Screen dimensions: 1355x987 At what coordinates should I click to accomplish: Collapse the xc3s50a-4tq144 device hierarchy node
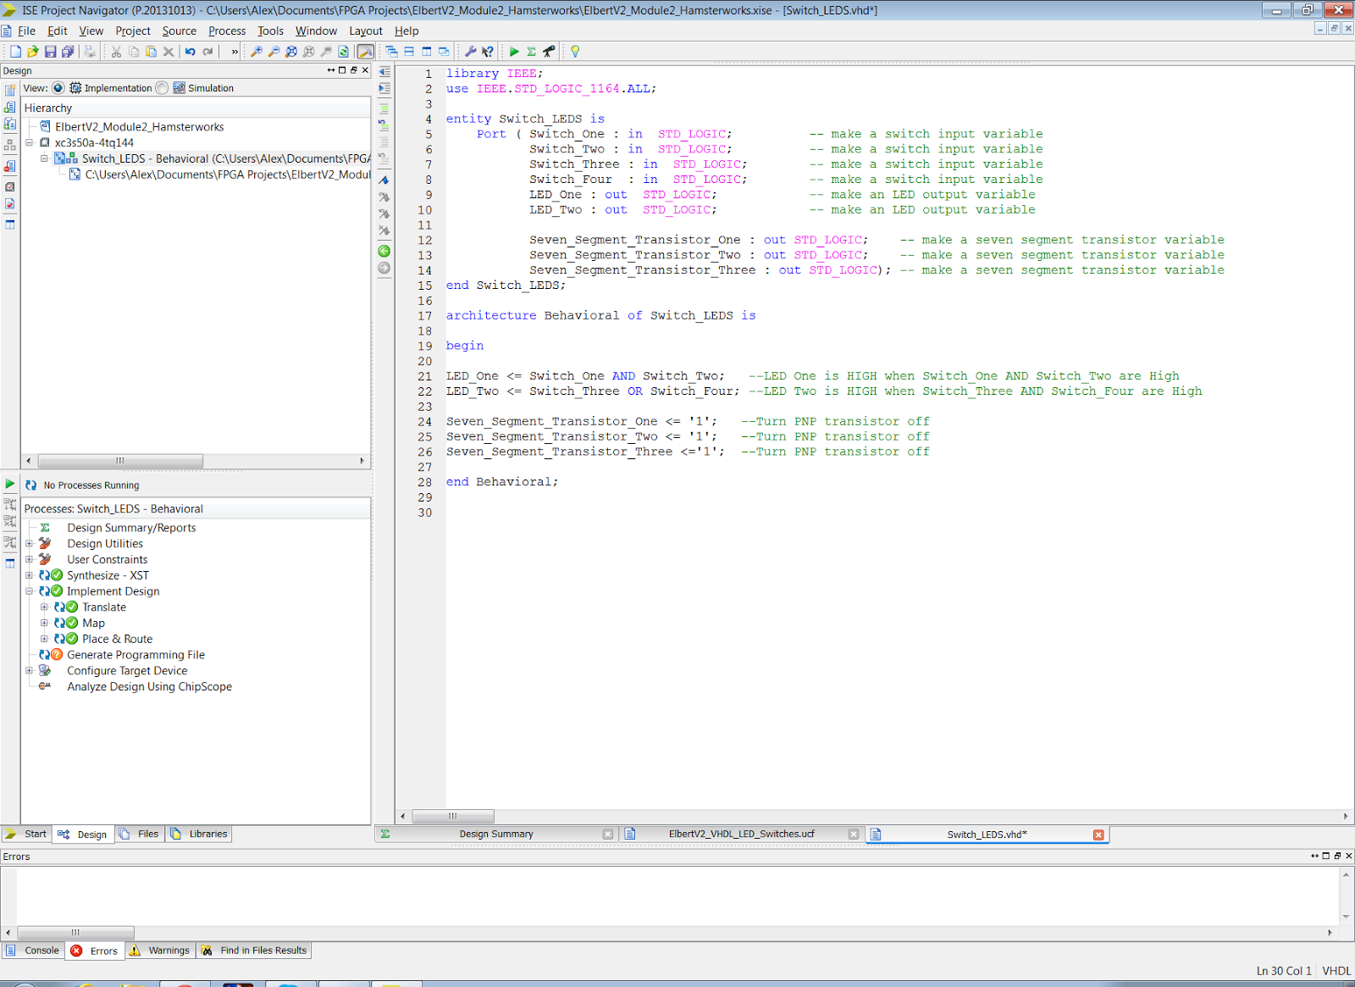tap(29, 142)
